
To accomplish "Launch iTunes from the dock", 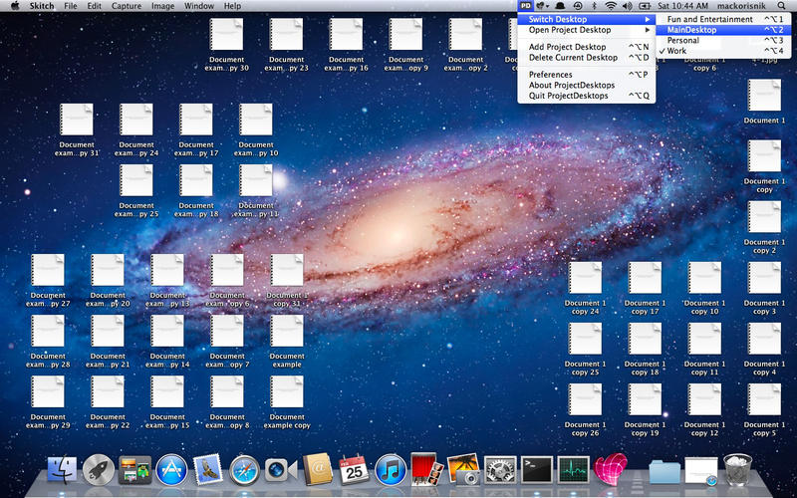I will pos(390,468).
